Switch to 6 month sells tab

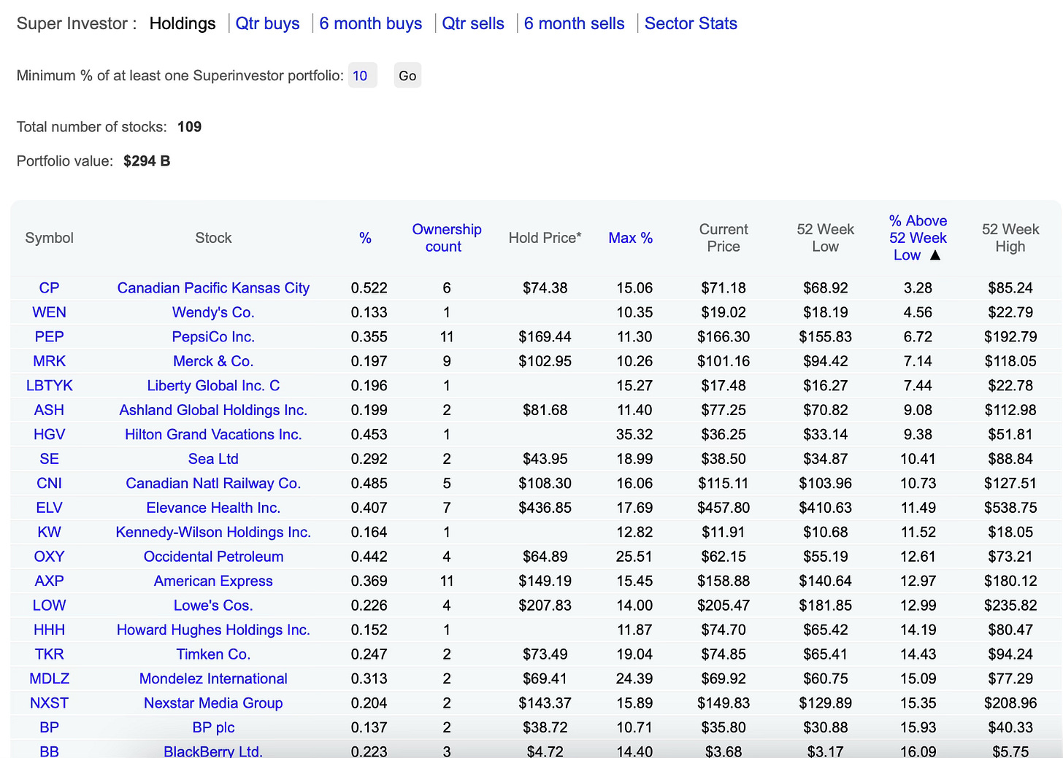click(x=574, y=23)
